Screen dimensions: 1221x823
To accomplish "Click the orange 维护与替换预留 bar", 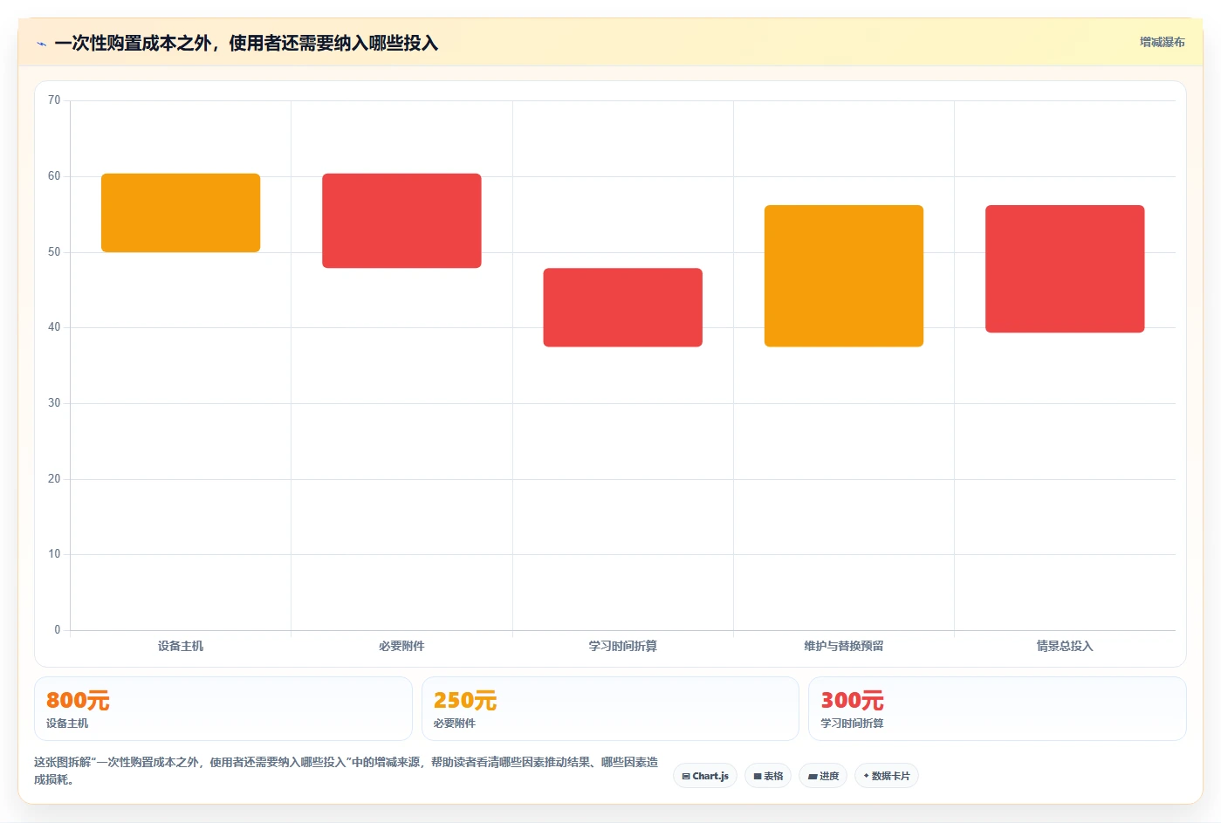I will pyautogui.click(x=844, y=276).
